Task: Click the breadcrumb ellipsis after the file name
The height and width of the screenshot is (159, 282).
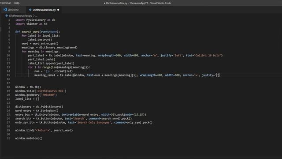Action: click(x=36, y=16)
